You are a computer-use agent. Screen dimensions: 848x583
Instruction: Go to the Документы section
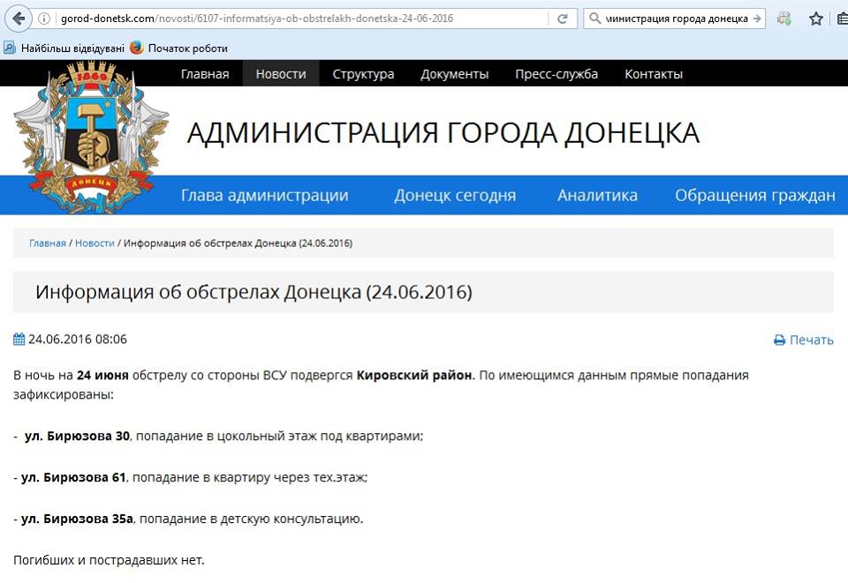pos(454,74)
